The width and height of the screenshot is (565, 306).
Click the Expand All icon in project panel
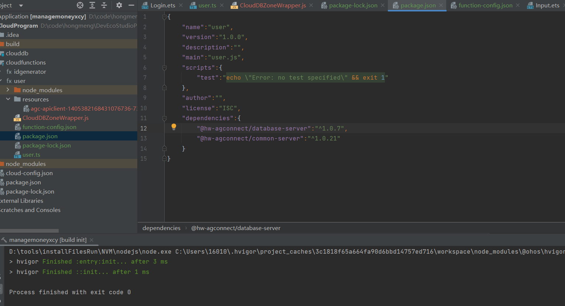92,5
